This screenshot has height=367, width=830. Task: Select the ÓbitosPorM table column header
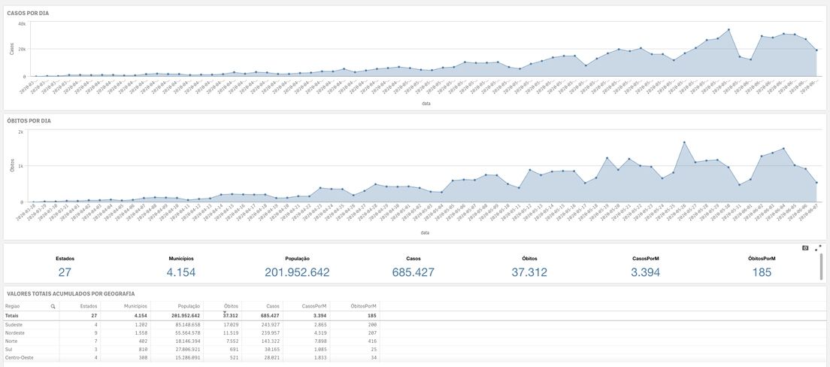pos(364,307)
